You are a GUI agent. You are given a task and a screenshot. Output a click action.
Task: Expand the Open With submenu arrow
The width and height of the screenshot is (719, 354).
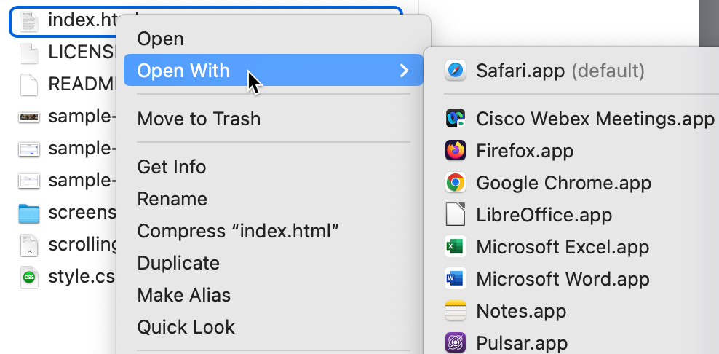pos(404,71)
